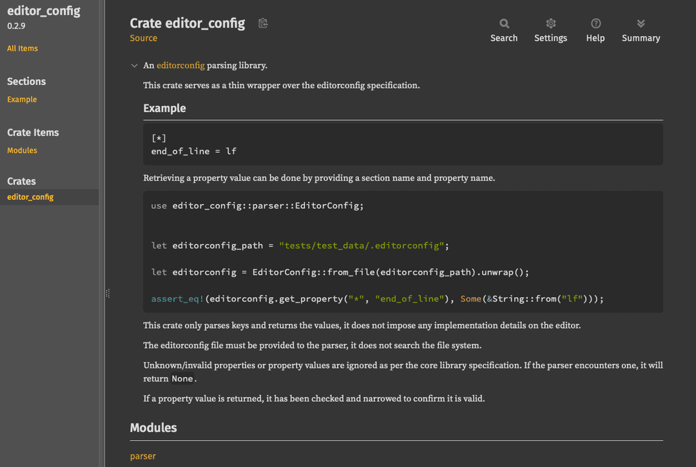The height and width of the screenshot is (467, 696).
Task: View the crate Source code
Action: [x=143, y=38]
